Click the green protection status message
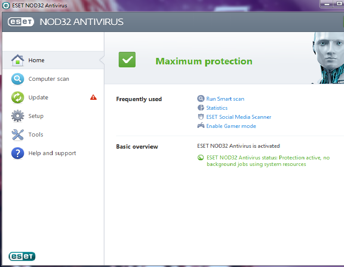344x267 pixels. tap(268, 161)
